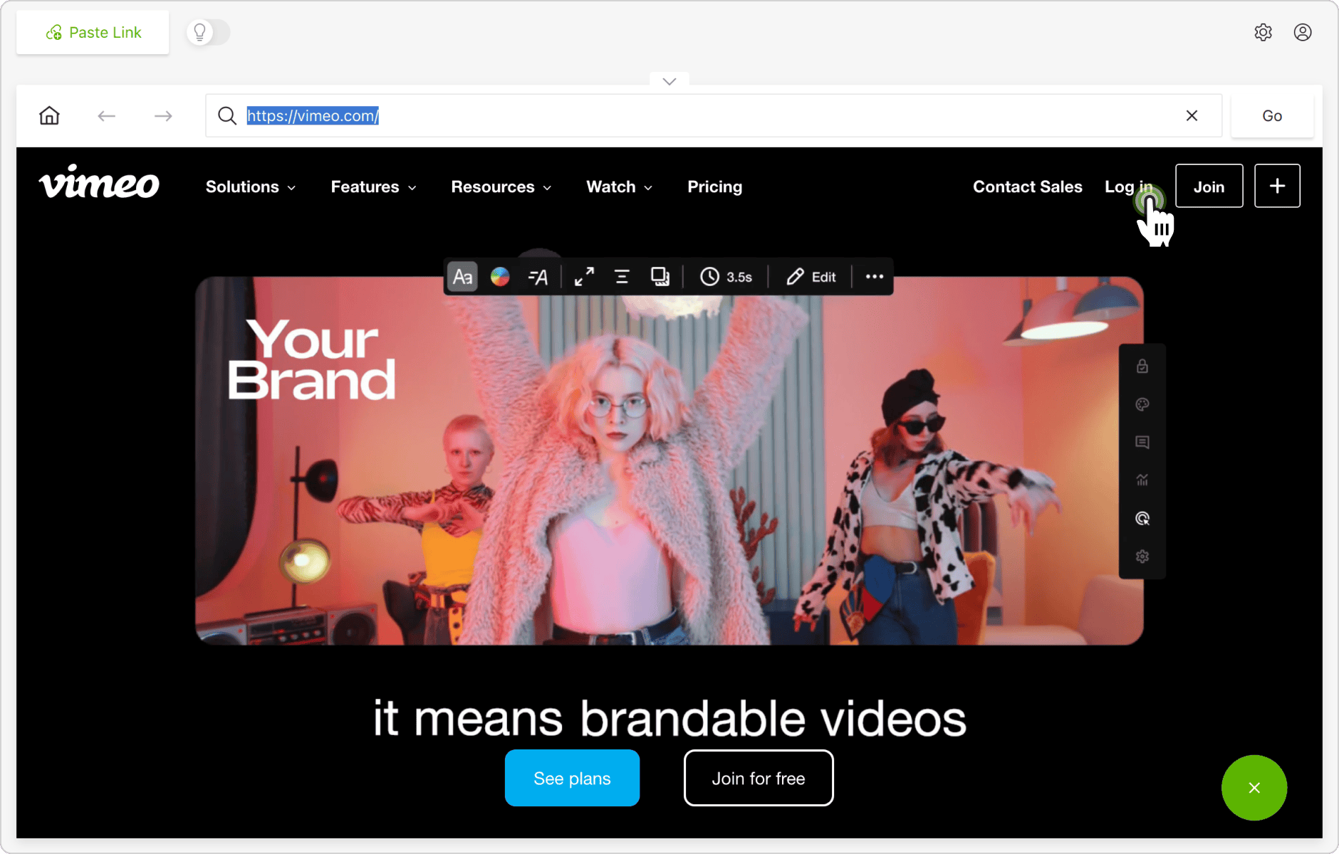This screenshot has width=1339, height=854.
Task: Open the duration 3.5s timing control
Action: click(726, 277)
